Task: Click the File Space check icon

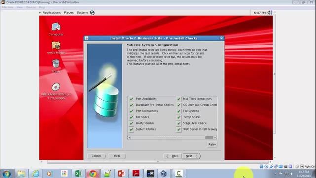Action: [131, 117]
